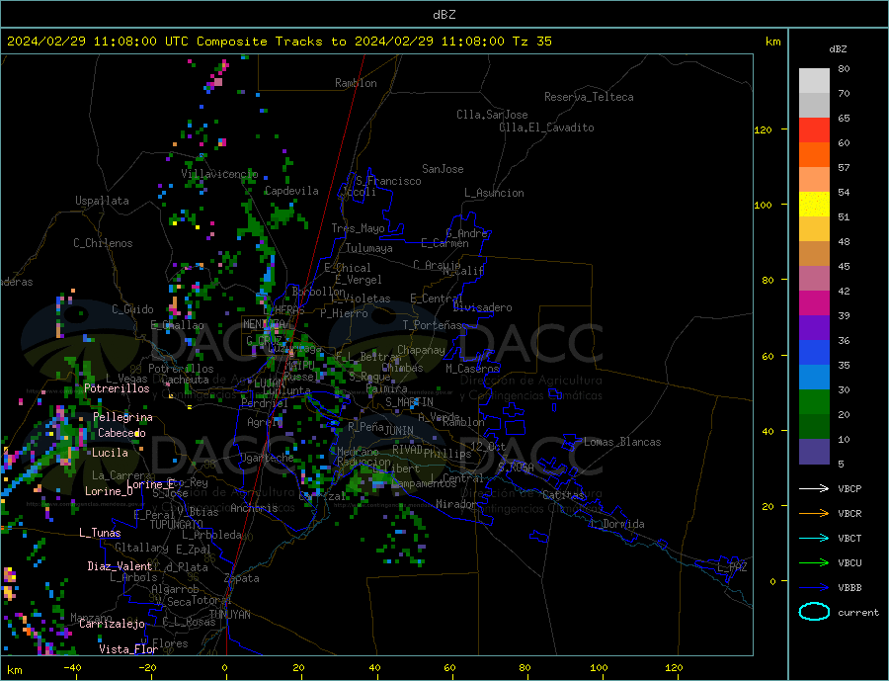Click the white L_Tunas label

(100, 533)
